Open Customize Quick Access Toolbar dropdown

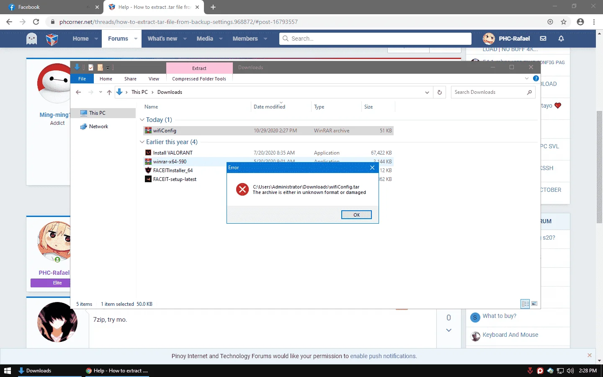(108, 67)
